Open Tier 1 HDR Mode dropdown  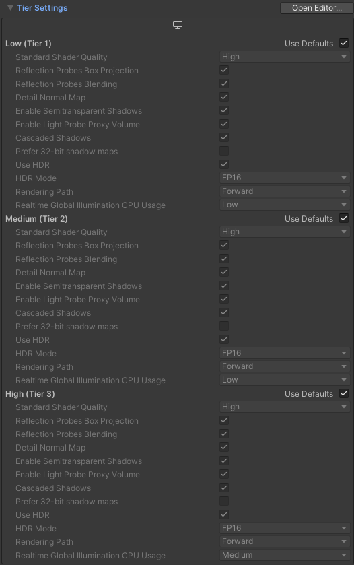[x=285, y=178]
